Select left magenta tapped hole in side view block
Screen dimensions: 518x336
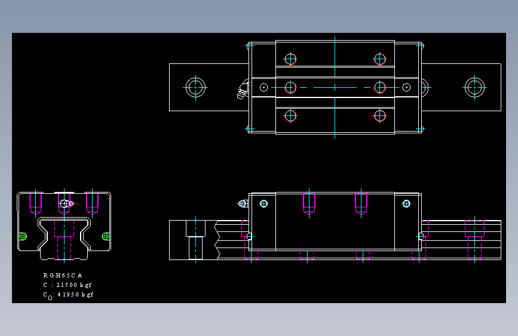click(x=309, y=203)
